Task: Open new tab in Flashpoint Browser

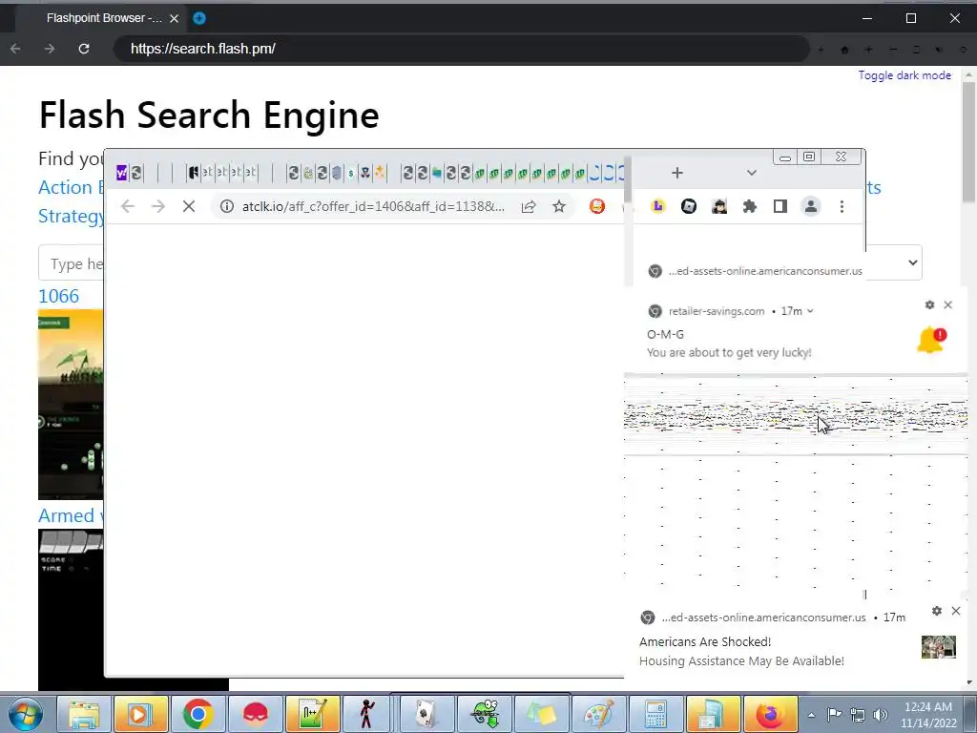Action: 199,18
